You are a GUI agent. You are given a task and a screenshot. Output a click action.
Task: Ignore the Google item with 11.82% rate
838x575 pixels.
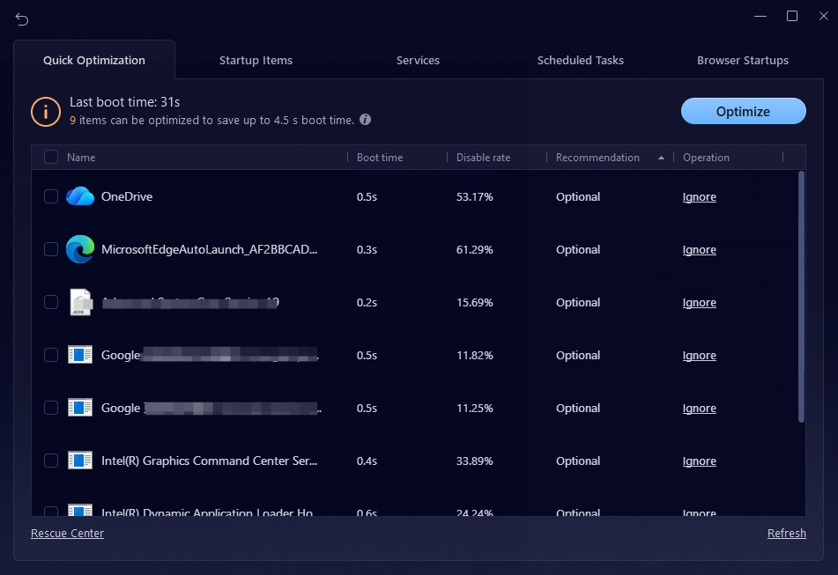(699, 356)
